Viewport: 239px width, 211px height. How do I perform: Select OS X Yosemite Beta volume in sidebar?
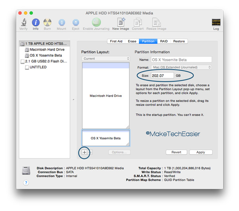tap(44, 55)
